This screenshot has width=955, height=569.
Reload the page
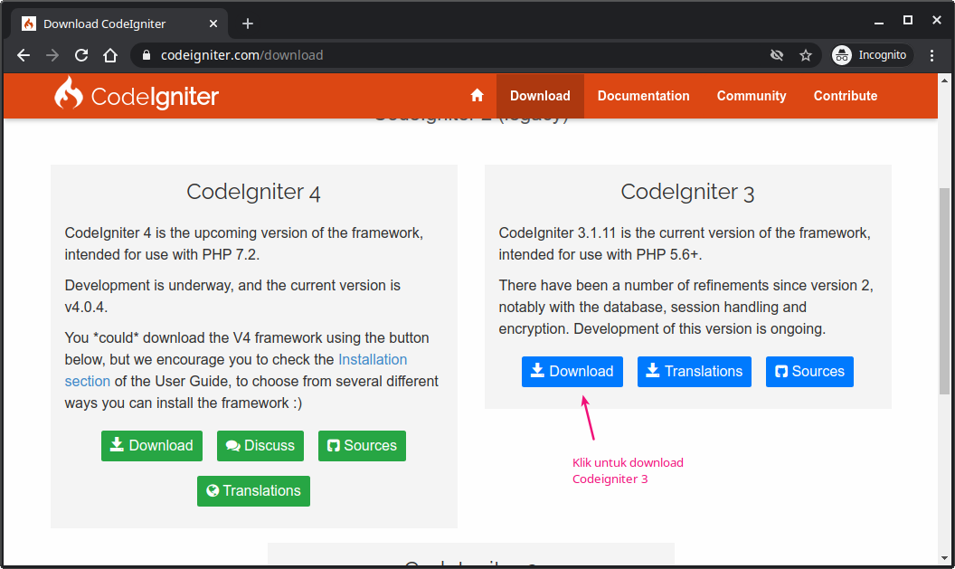[x=81, y=55]
